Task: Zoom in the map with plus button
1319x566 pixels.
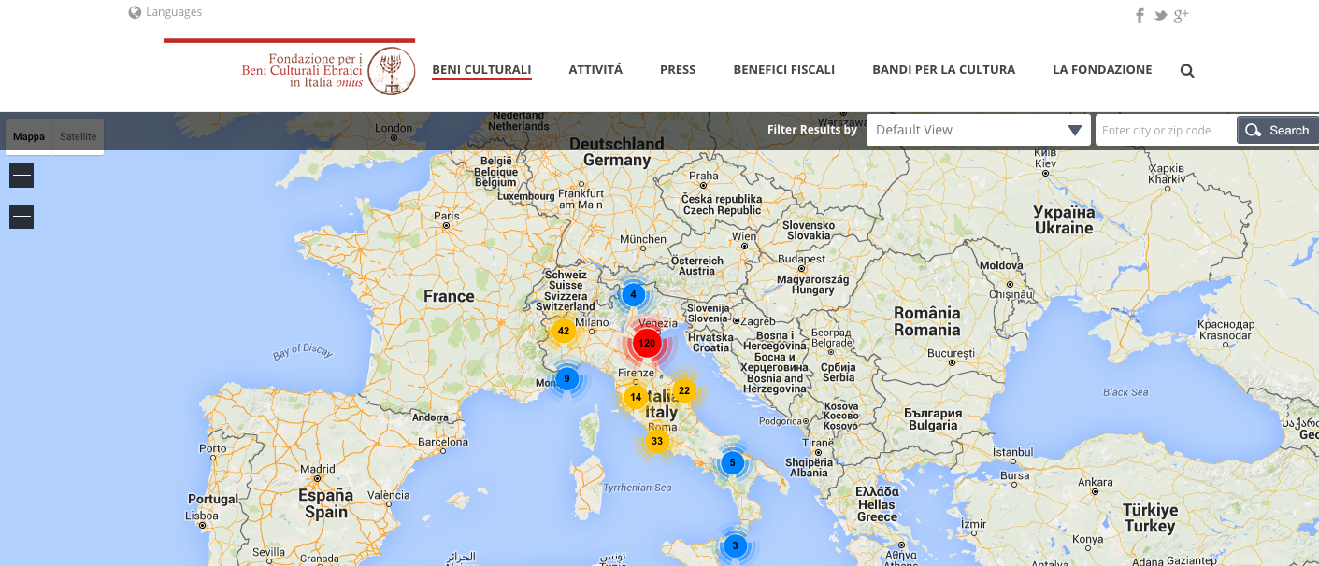Action: pyautogui.click(x=22, y=175)
